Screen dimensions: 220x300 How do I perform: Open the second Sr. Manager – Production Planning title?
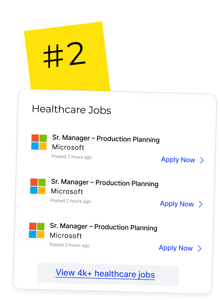point(105,183)
